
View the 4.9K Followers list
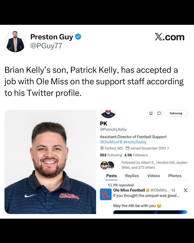click(136, 155)
